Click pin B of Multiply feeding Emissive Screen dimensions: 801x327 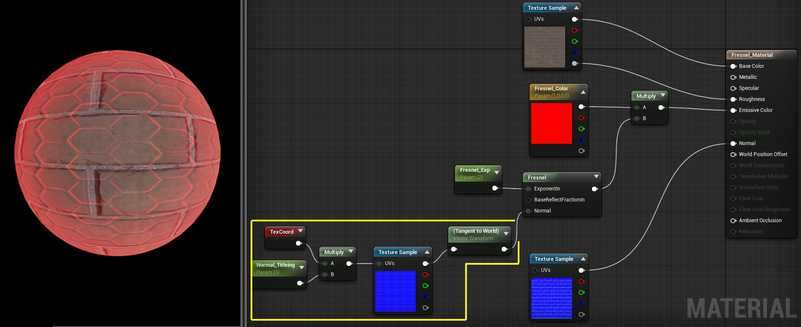pos(637,118)
